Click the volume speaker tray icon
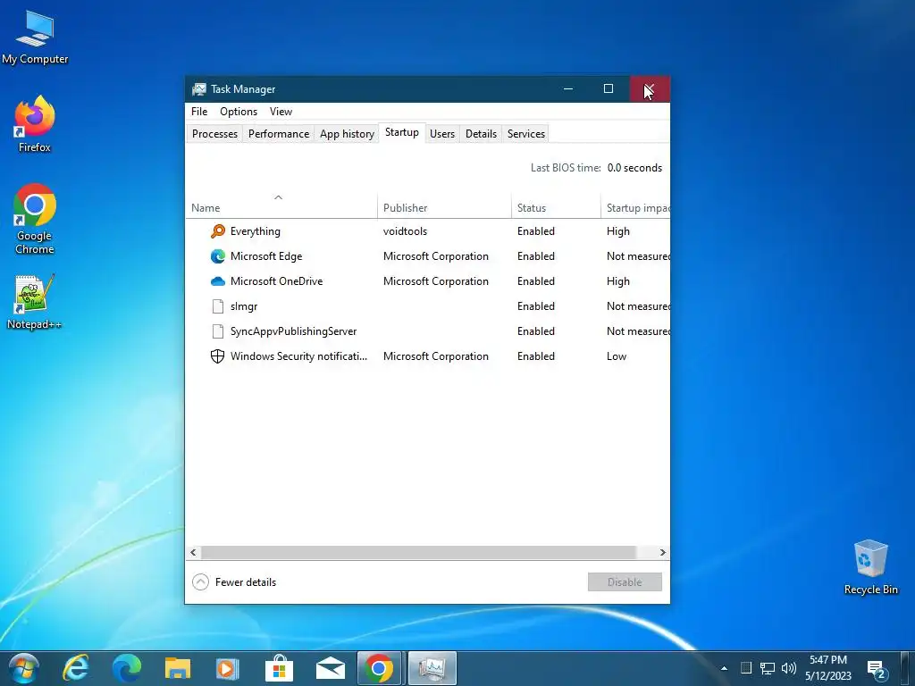Viewport: 915px width, 686px height. pos(789,668)
